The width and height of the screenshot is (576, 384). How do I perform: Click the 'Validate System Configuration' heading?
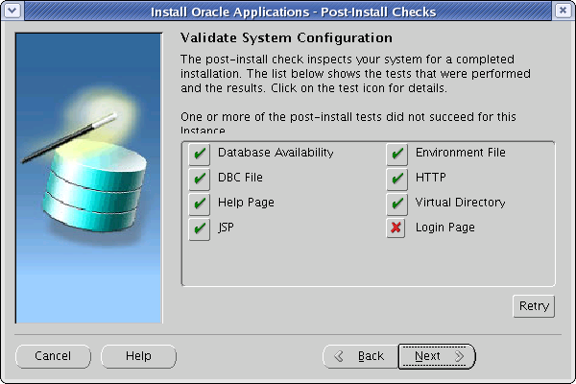(x=286, y=37)
